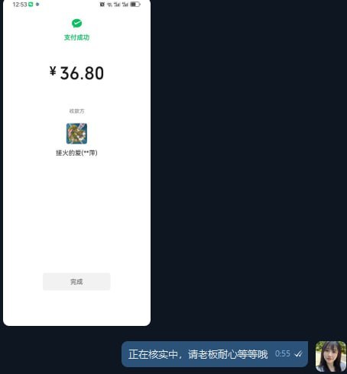The height and width of the screenshot is (374, 347).
Task: Tap the Wi-Fi signal icon in status bar
Action: click(109, 5)
